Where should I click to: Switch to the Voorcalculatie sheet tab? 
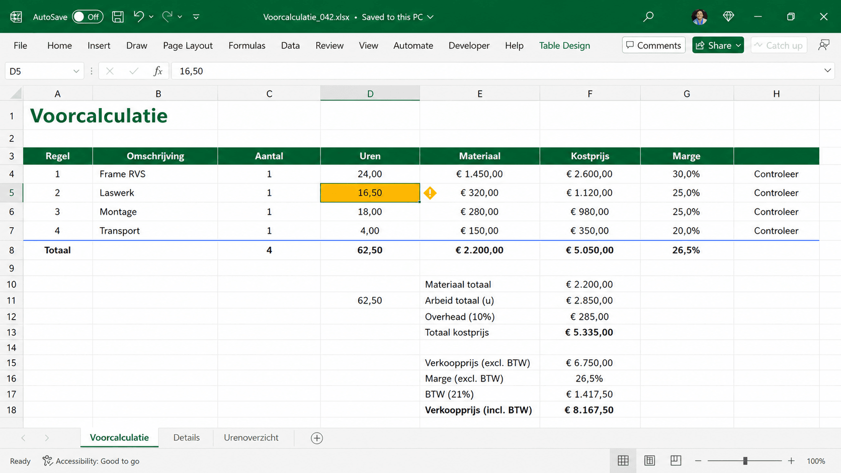[119, 438]
